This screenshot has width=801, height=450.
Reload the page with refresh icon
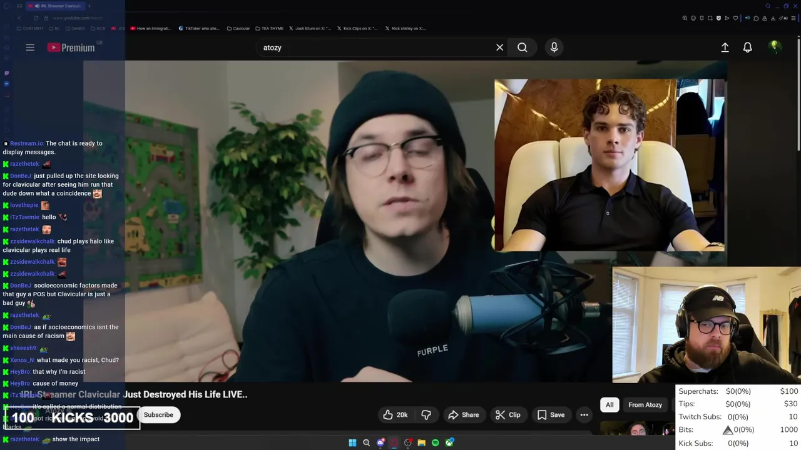coord(36,18)
